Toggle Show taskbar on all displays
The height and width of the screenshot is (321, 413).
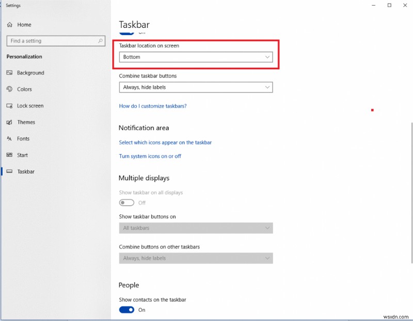(126, 203)
